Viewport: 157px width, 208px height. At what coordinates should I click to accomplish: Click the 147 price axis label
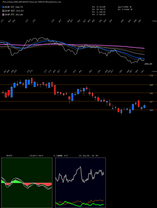(151, 102)
